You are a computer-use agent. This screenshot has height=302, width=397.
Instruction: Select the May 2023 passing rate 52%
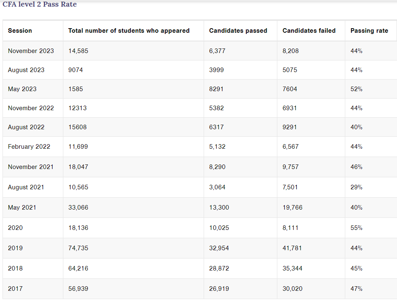[356, 89]
